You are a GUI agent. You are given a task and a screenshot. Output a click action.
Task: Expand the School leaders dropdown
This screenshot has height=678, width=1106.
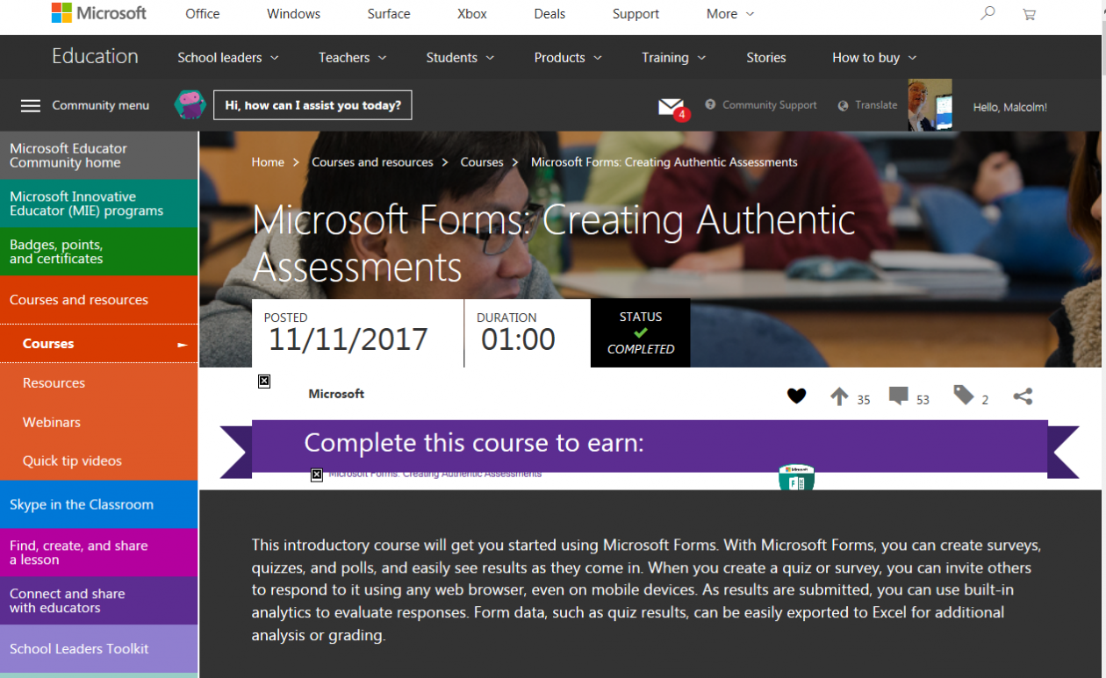tap(228, 58)
